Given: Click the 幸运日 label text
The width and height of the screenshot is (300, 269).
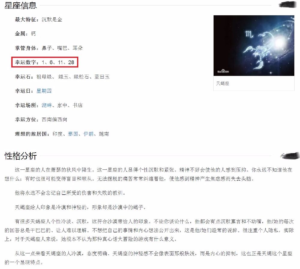Looking at the screenshot, I should pos(23,91).
